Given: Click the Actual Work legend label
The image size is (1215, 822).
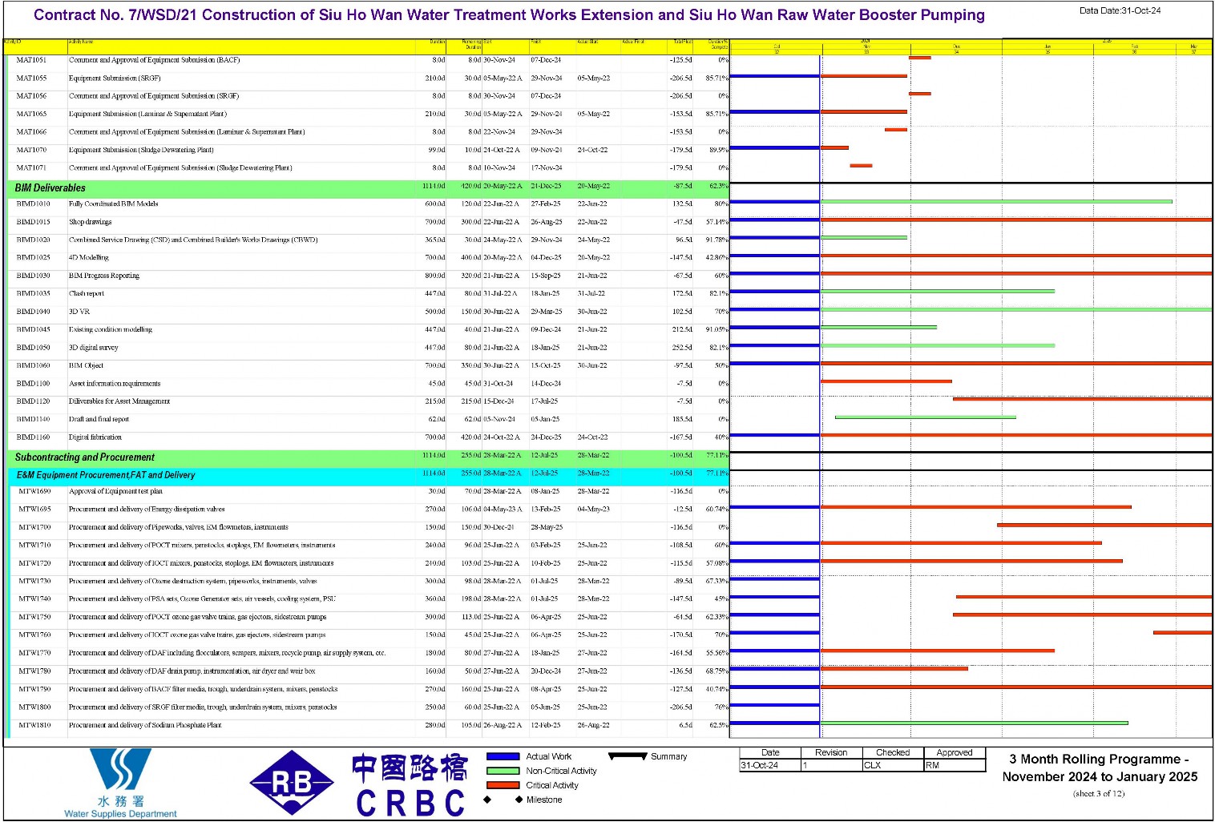Looking at the screenshot, I should (x=549, y=756).
